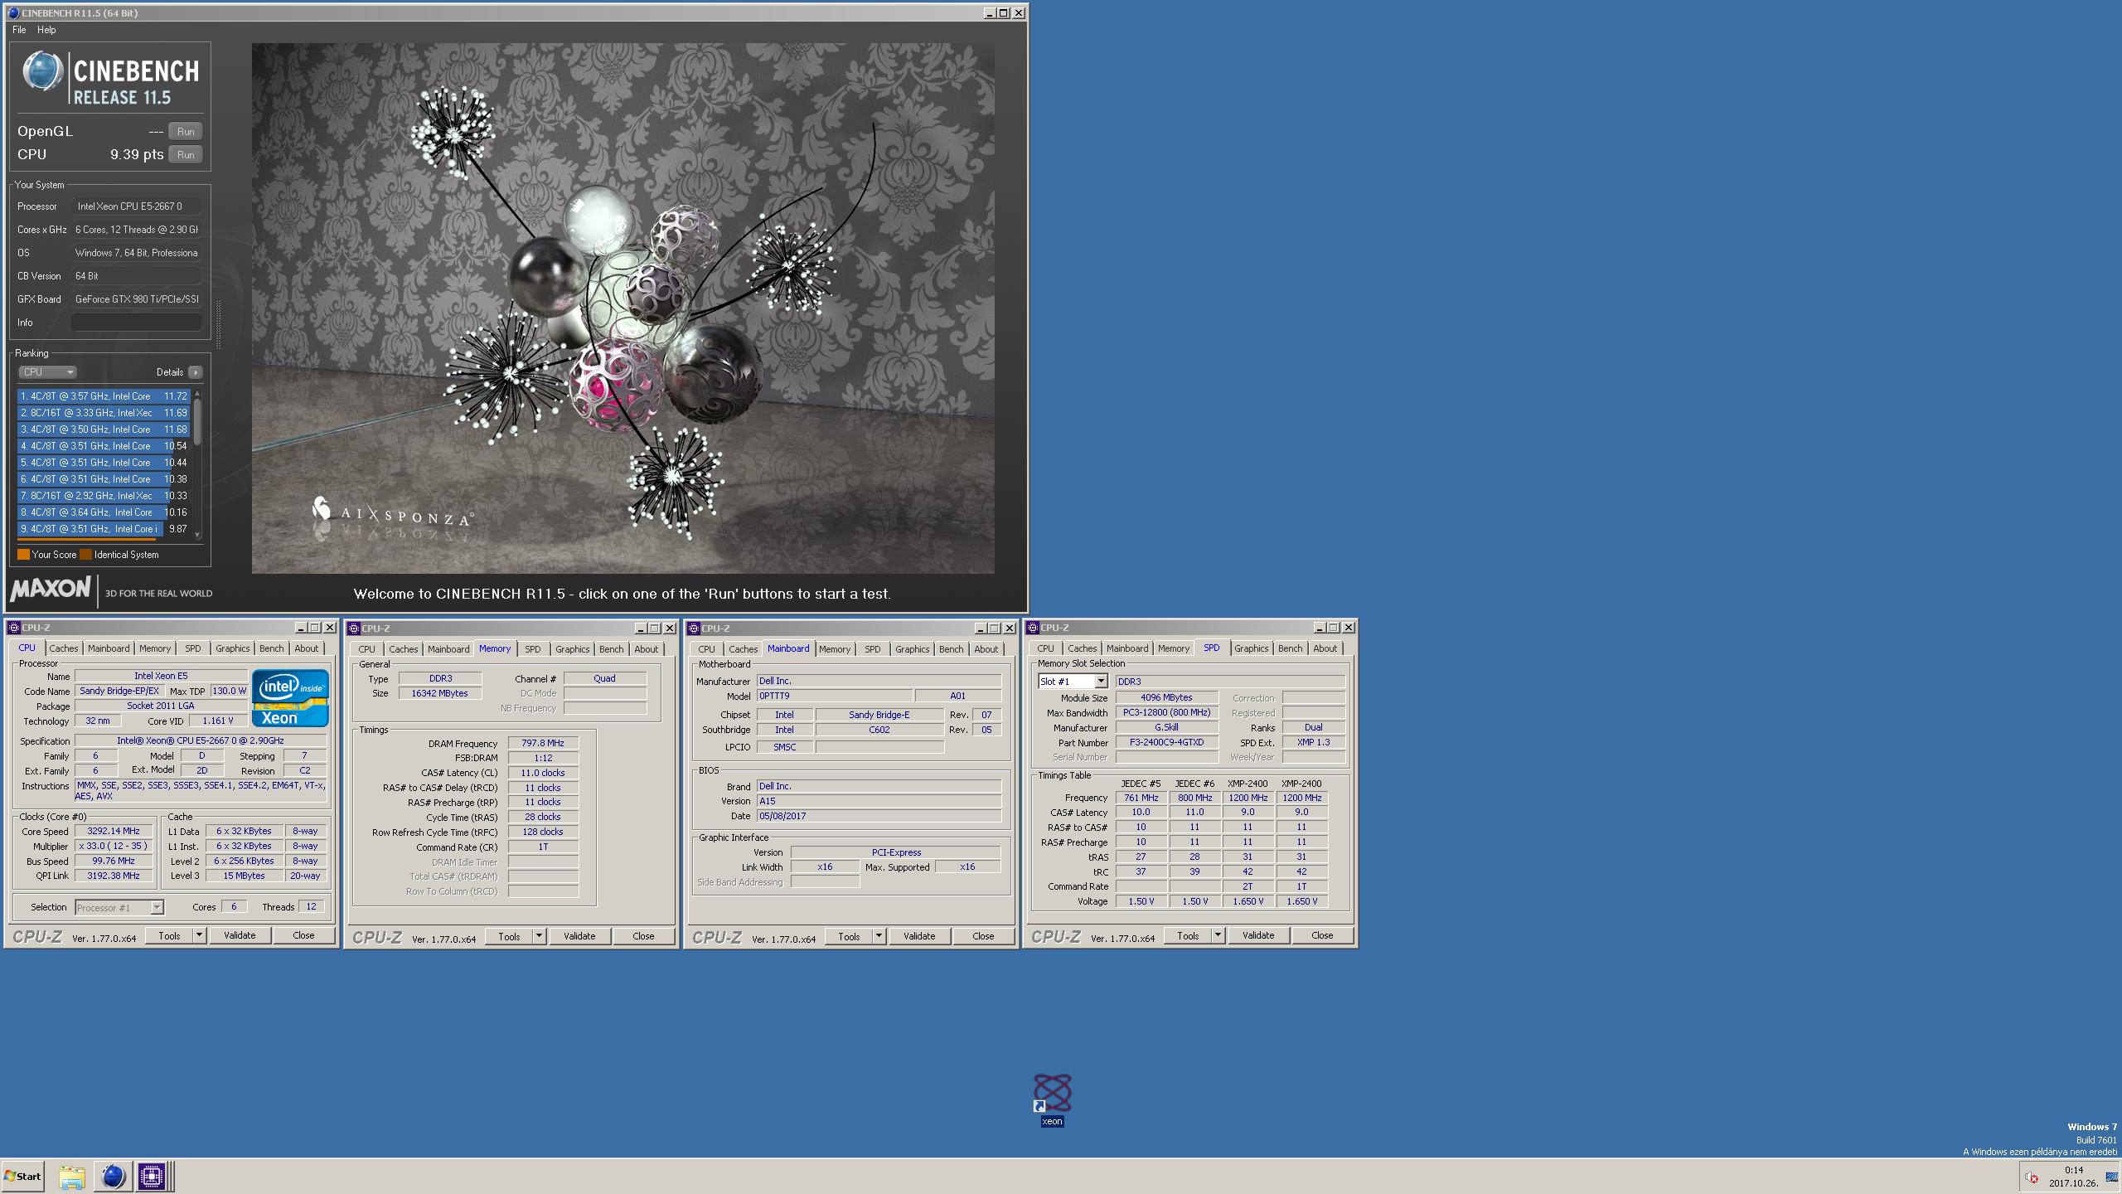
Task: Click the first CPU-Z window title icon
Action: (x=14, y=628)
